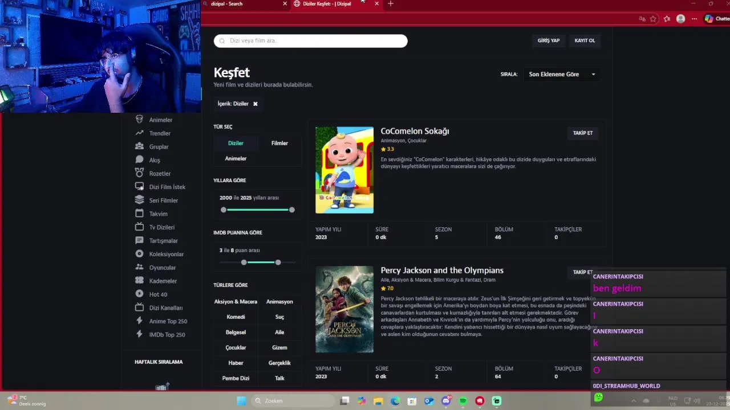Toggle the Suç genre filter
This screenshot has height=410, width=730.
click(x=279, y=317)
